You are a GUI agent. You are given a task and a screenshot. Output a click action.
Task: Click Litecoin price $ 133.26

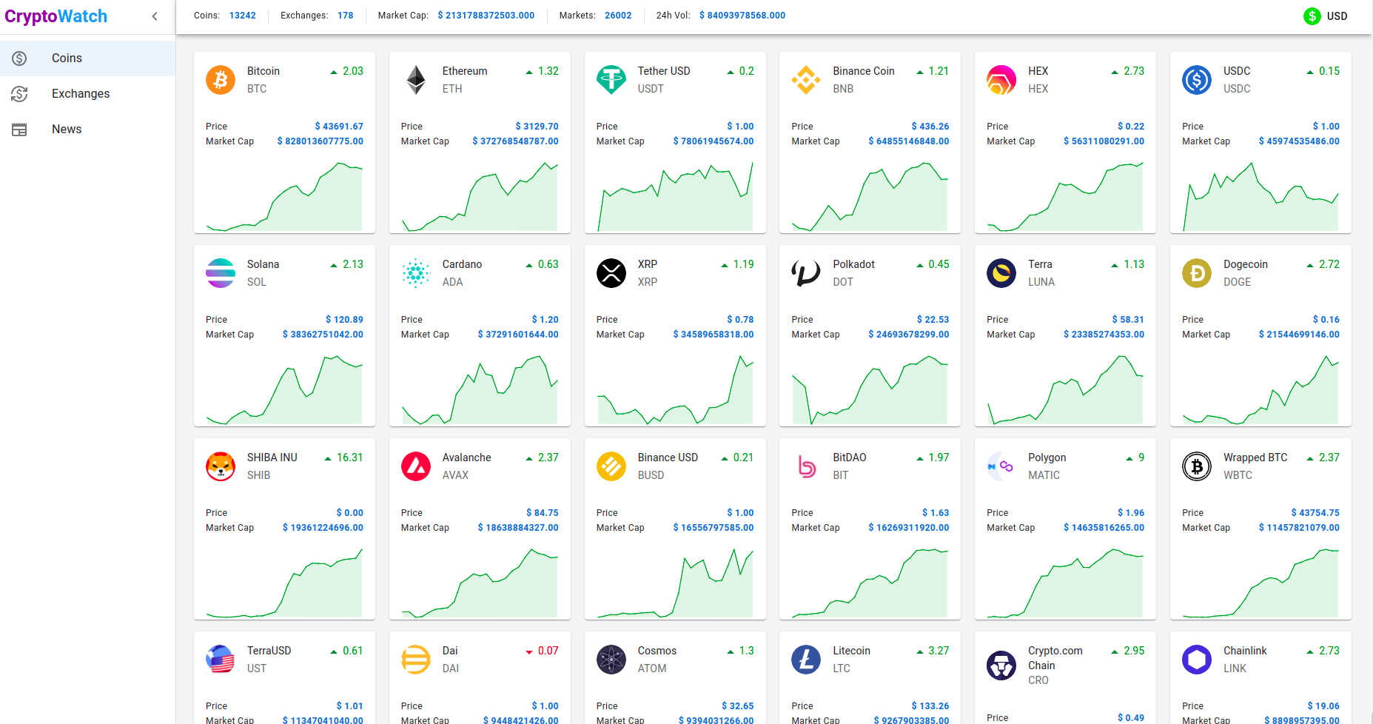click(x=930, y=706)
